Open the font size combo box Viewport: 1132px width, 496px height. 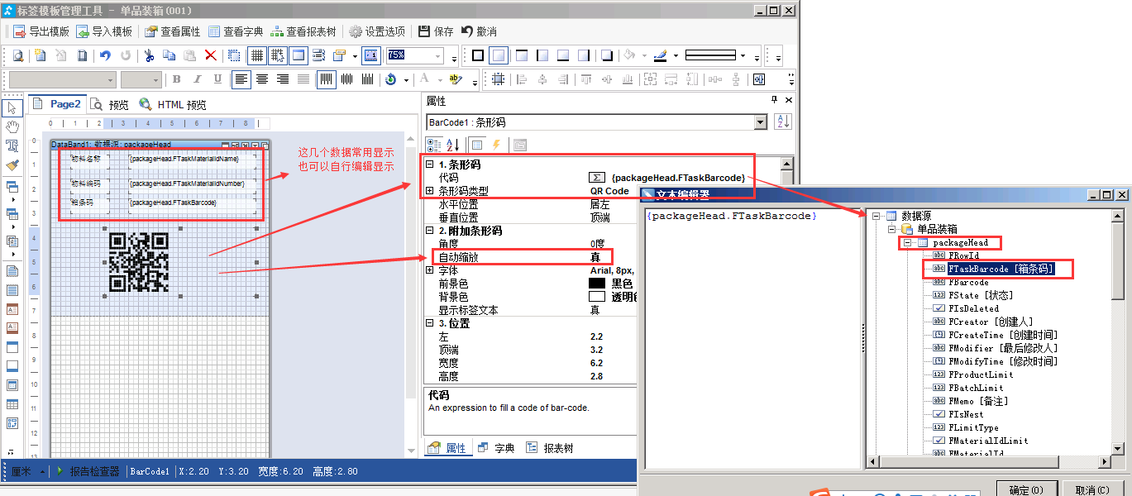(x=141, y=79)
